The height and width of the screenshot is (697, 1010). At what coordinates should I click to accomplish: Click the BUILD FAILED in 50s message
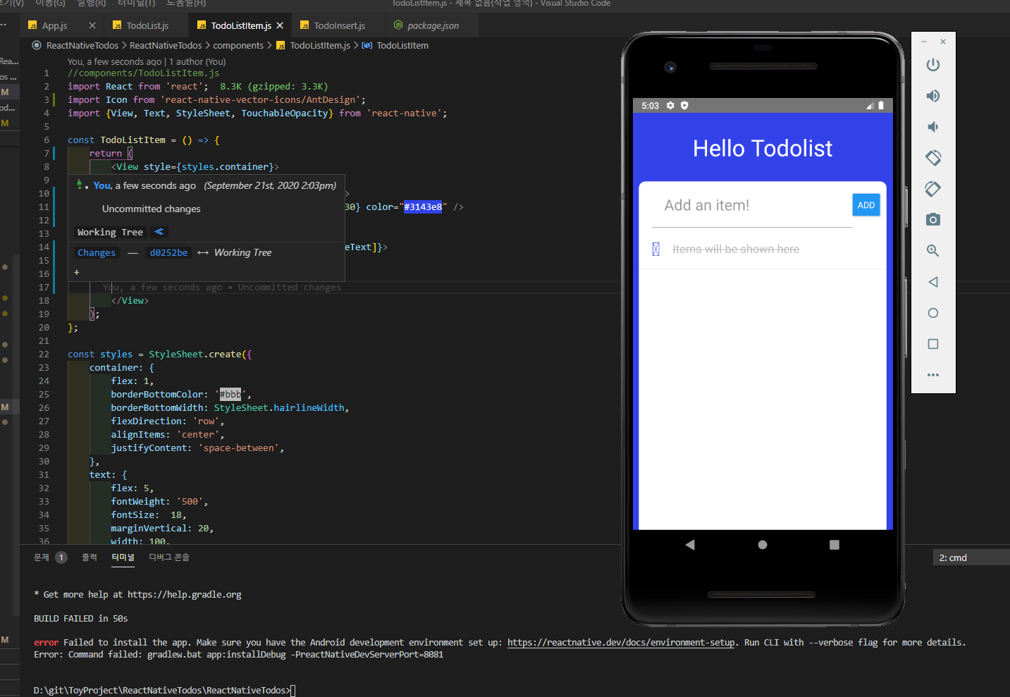click(81, 619)
